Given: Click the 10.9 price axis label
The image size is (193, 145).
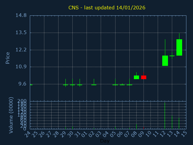Looking at the screenshot, I should pos(21,67).
